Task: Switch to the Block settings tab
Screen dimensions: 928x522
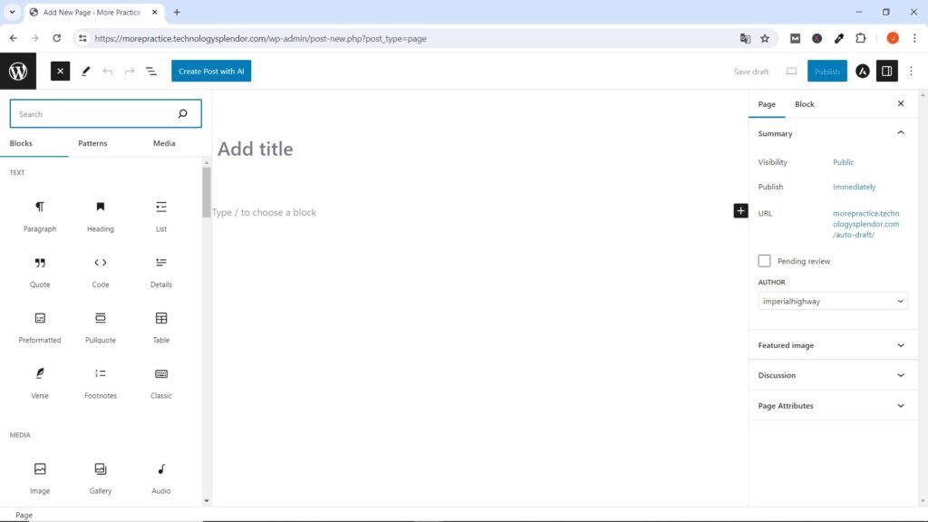Action: click(804, 104)
